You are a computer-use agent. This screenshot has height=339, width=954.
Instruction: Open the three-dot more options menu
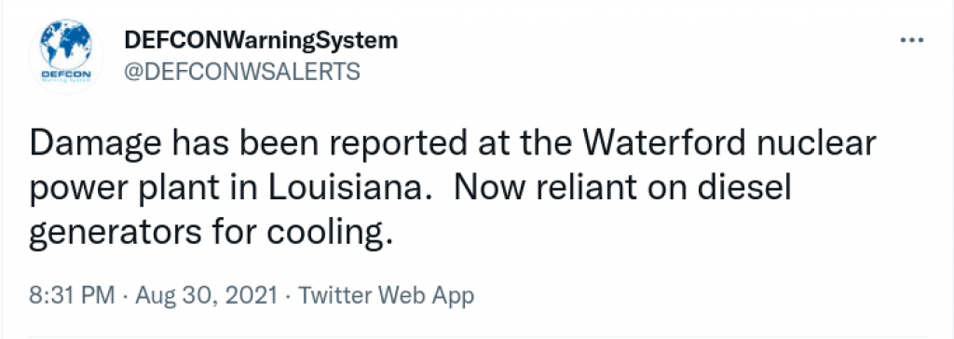[912, 41]
